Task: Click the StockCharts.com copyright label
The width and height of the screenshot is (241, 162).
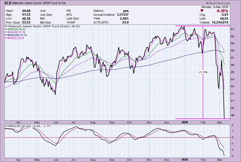Action: [218, 3]
